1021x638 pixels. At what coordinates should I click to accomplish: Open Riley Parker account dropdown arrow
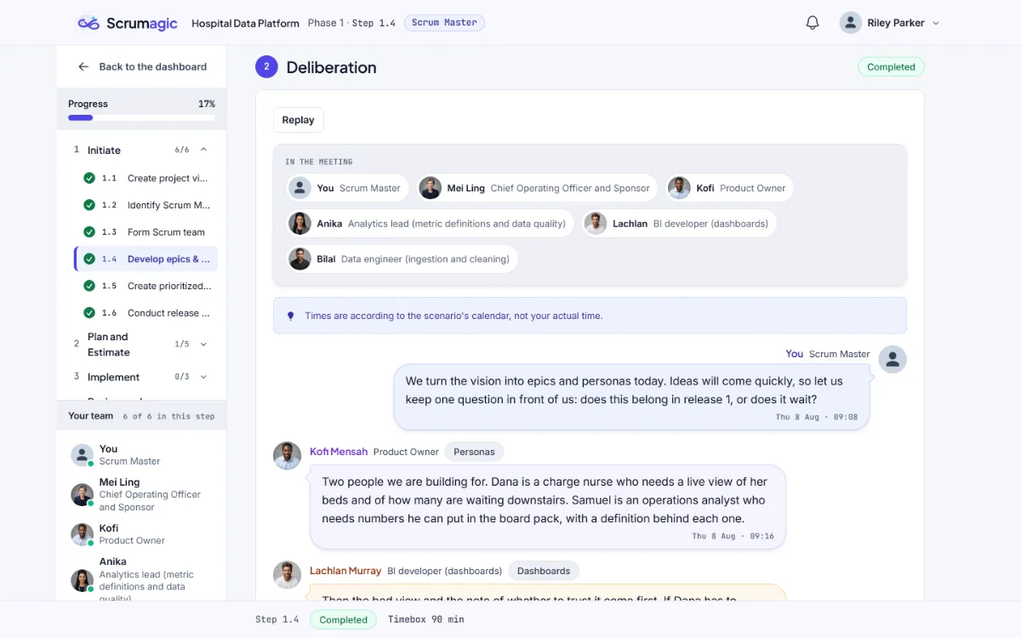pyautogui.click(x=936, y=24)
